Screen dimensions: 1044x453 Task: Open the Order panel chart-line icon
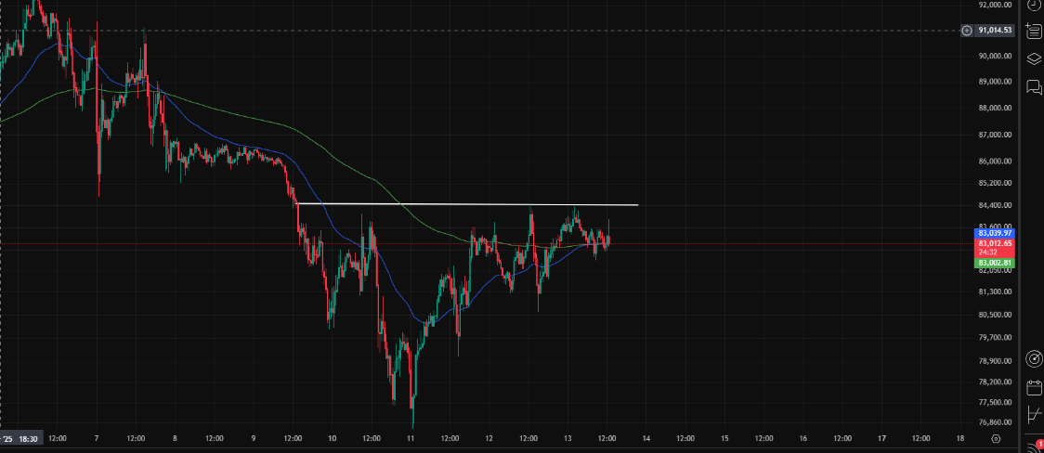click(x=1034, y=415)
